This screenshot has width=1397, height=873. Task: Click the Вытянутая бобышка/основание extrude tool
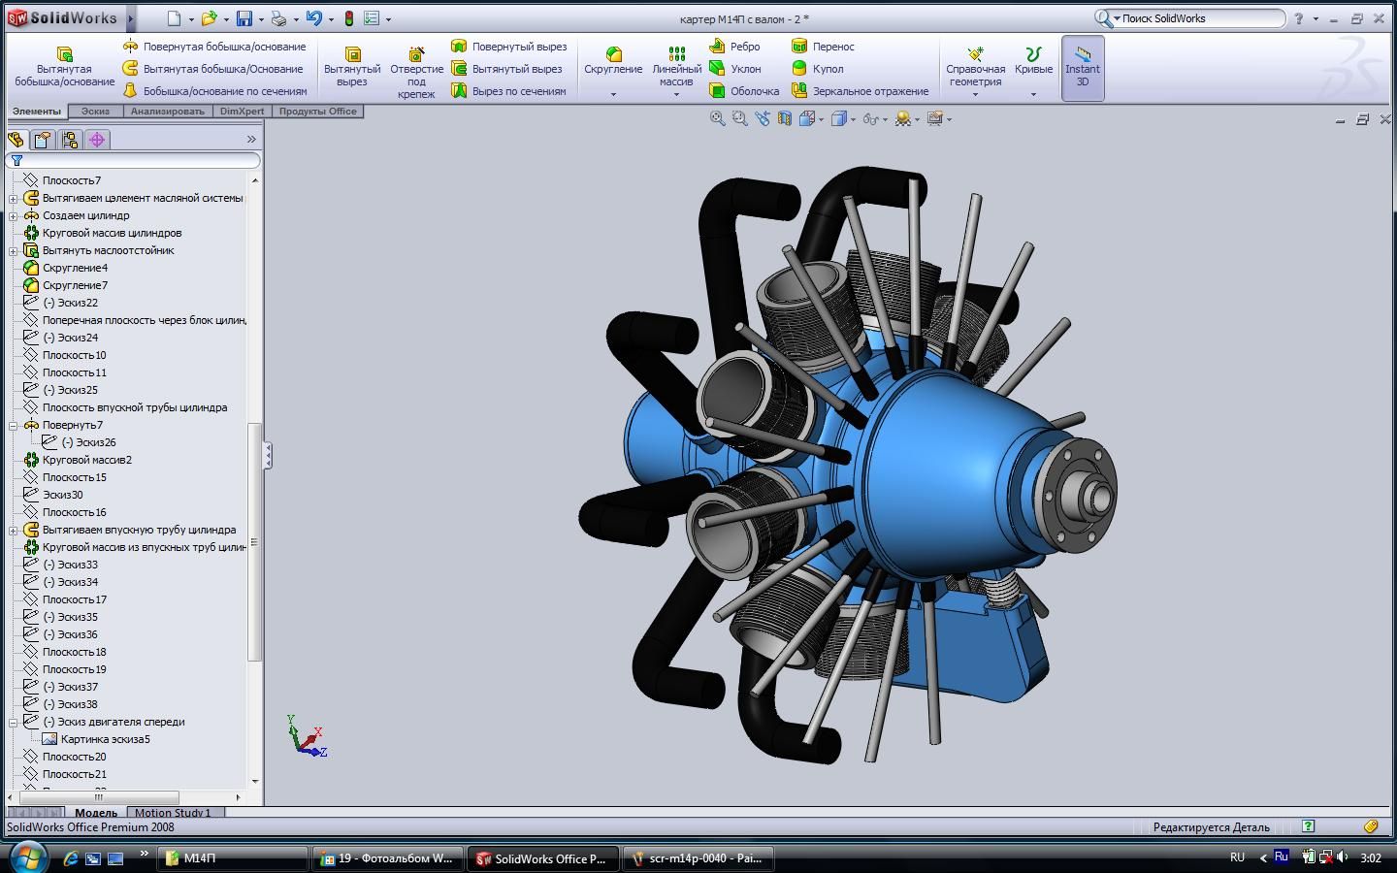tap(64, 66)
